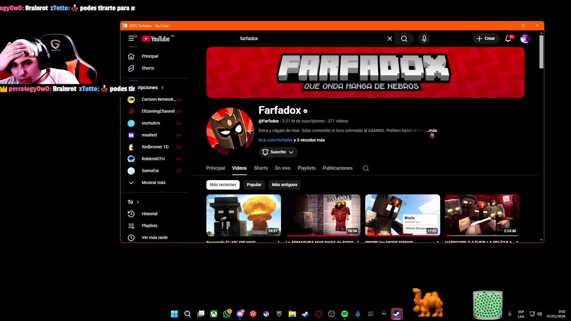Switch to the Shorts channel tab
The width and height of the screenshot is (571, 321).
pos(261,168)
